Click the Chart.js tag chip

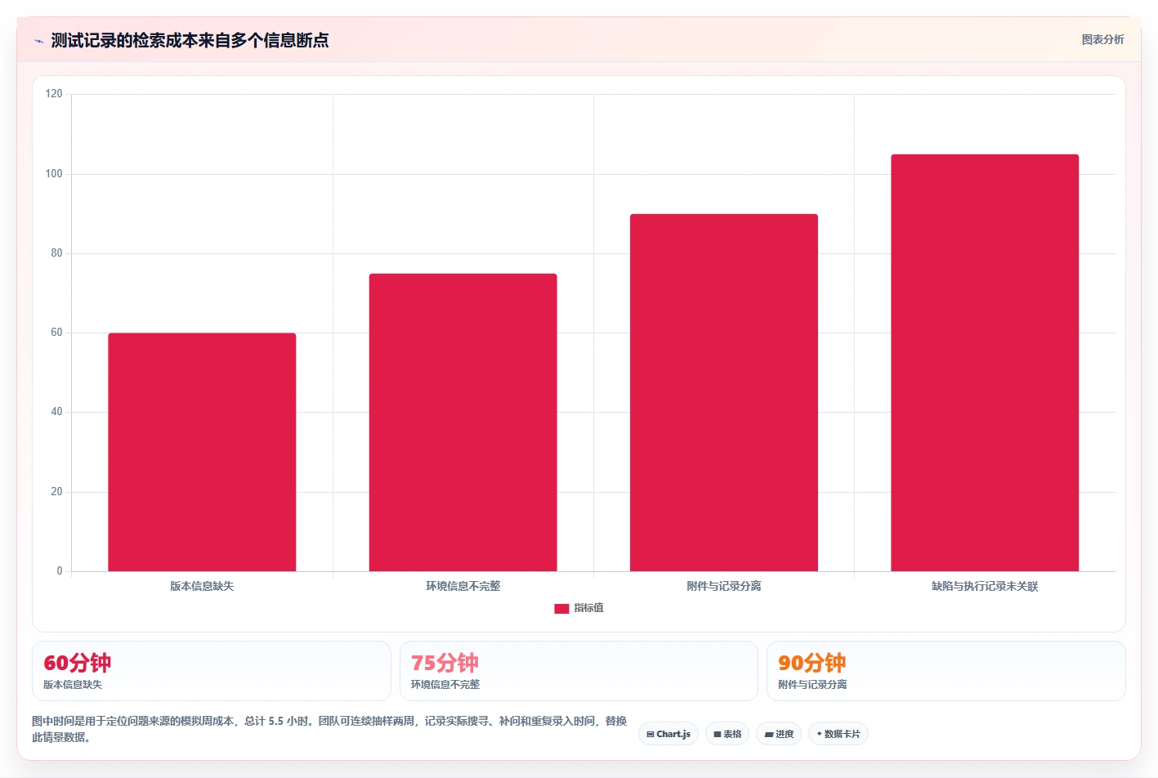coord(668,734)
